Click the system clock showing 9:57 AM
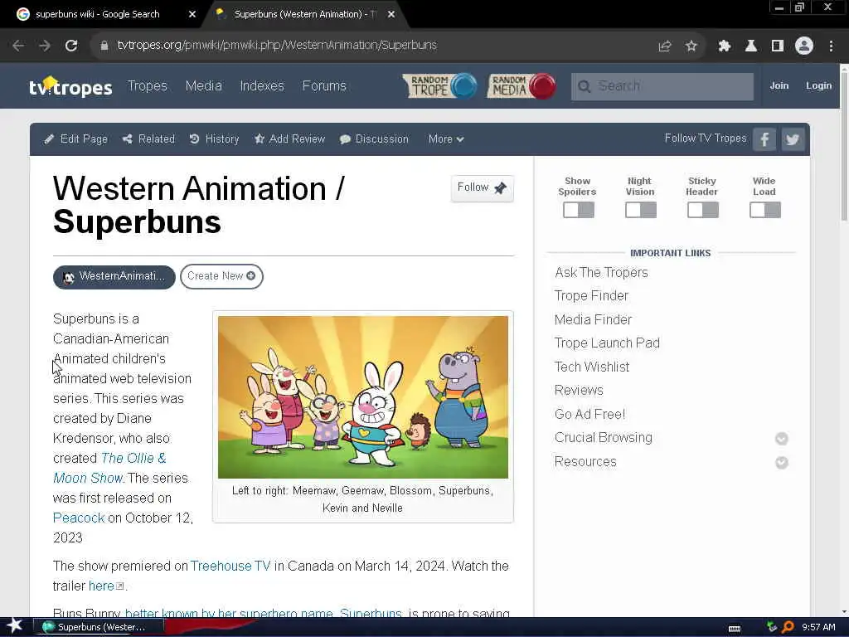 coord(818,627)
